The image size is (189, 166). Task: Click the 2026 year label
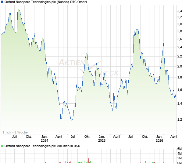159,140
